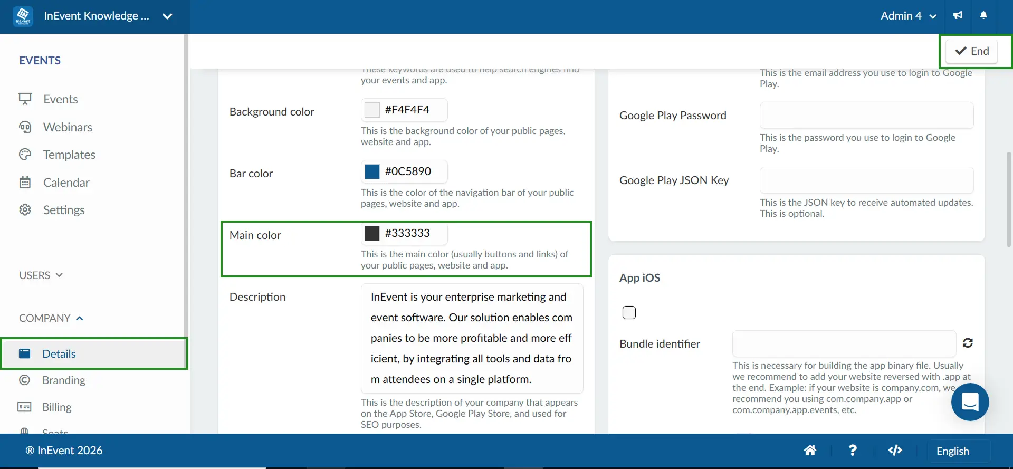Click the Background color swatch

point(372,110)
